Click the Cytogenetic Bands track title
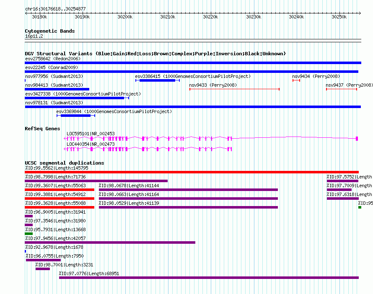The width and height of the screenshot is (373, 294). point(50,31)
